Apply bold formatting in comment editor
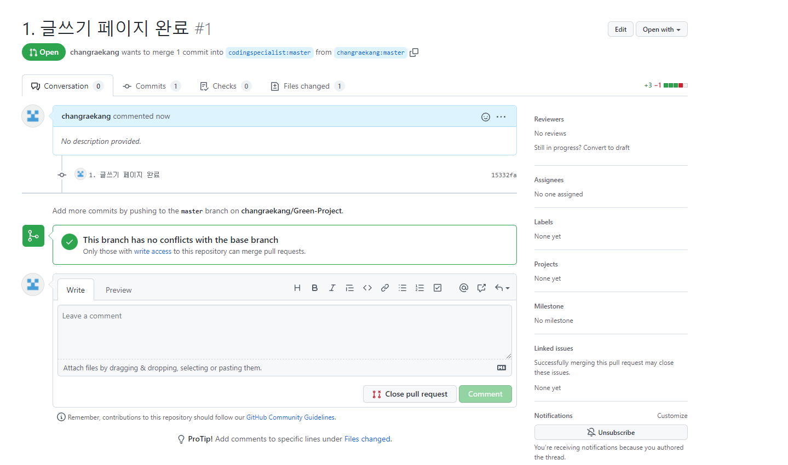The image size is (788, 465). tap(315, 288)
